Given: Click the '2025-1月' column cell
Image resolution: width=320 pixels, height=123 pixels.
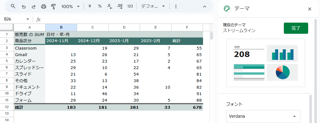Looking at the screenshot, I should pos(124,41).
